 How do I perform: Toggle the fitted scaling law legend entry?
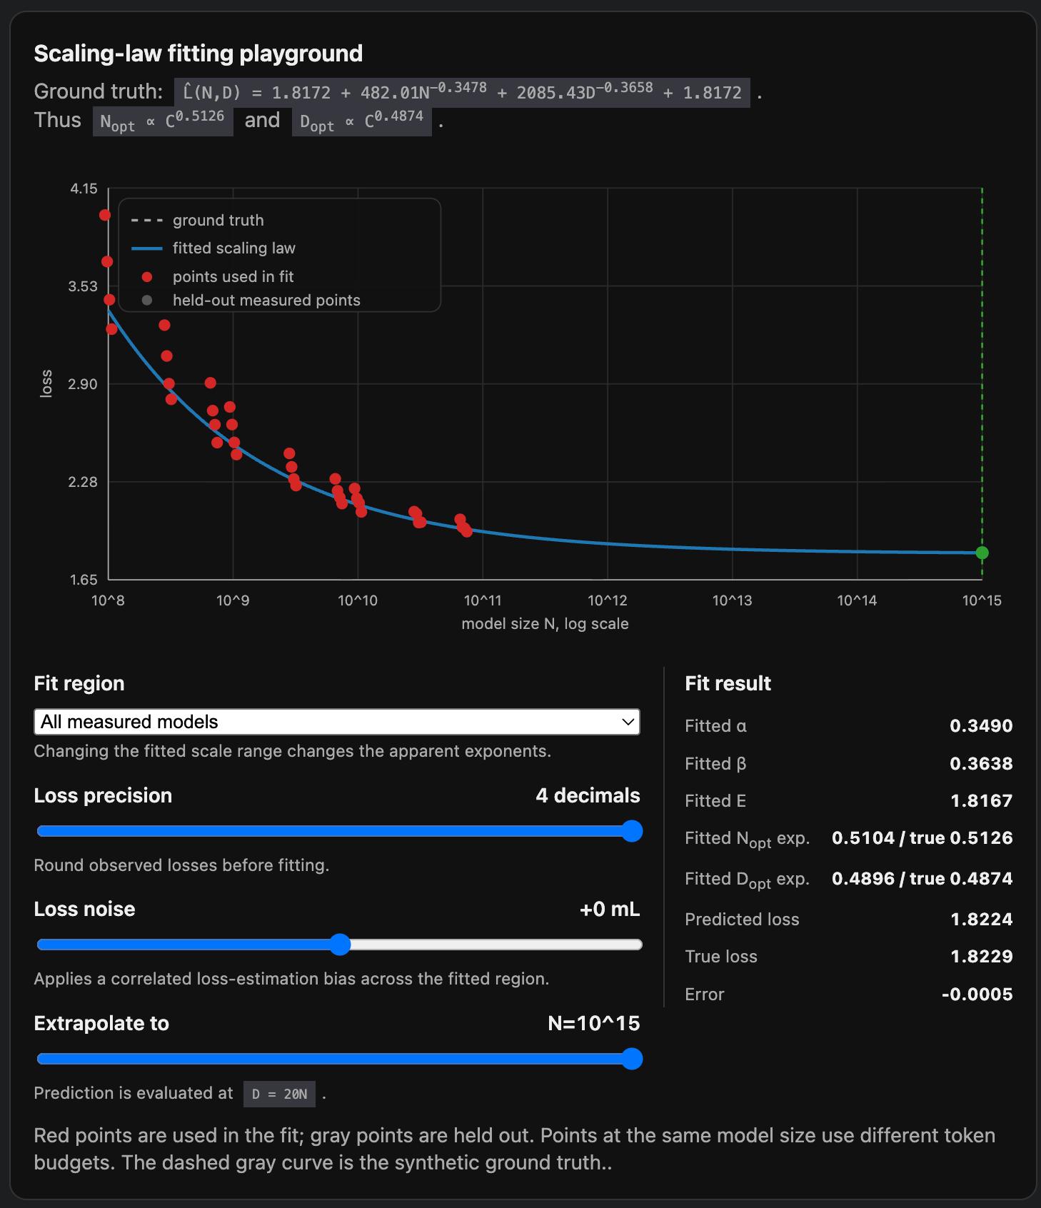click(213, 248)
